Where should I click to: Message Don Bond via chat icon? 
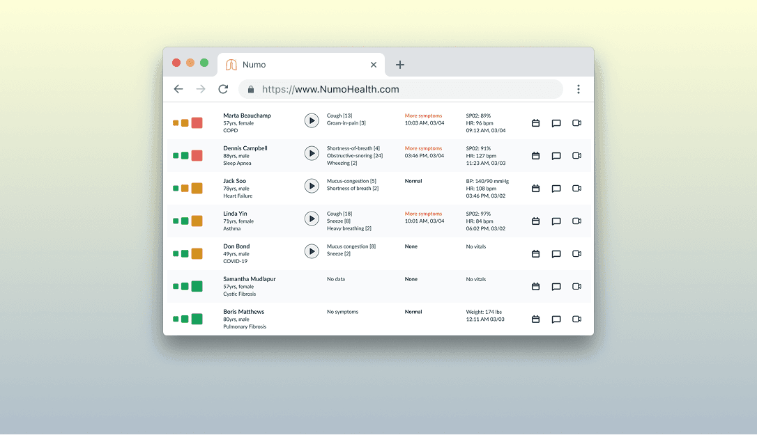[556, 254]
